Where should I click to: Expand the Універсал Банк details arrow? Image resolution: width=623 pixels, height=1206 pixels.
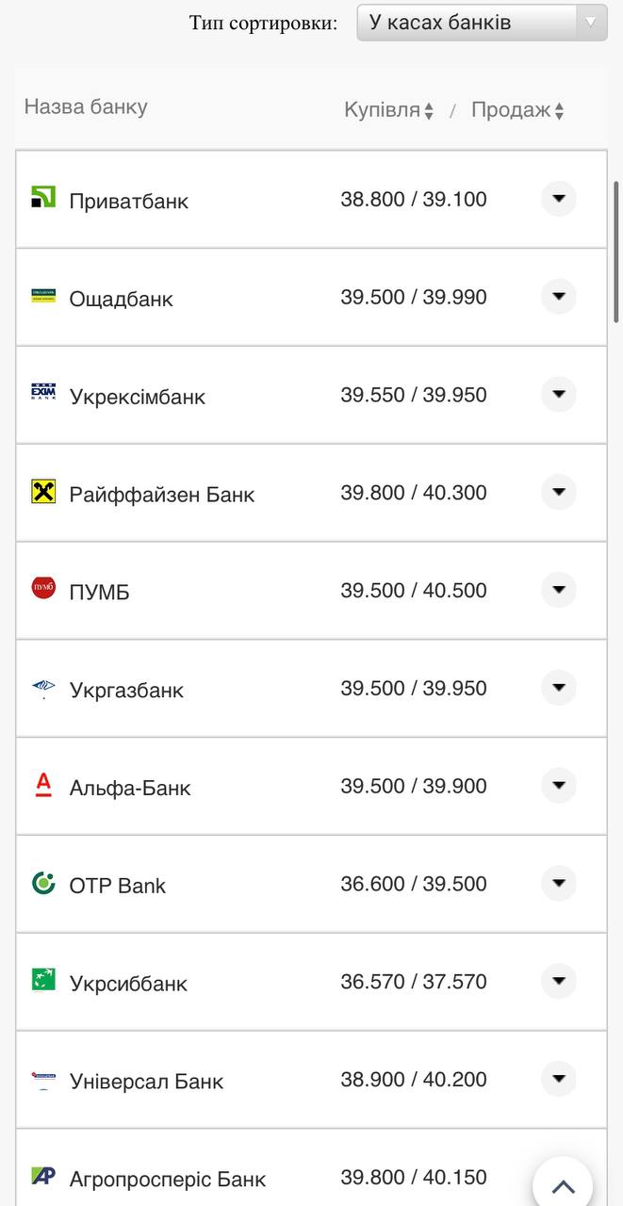pos(558,1079)
